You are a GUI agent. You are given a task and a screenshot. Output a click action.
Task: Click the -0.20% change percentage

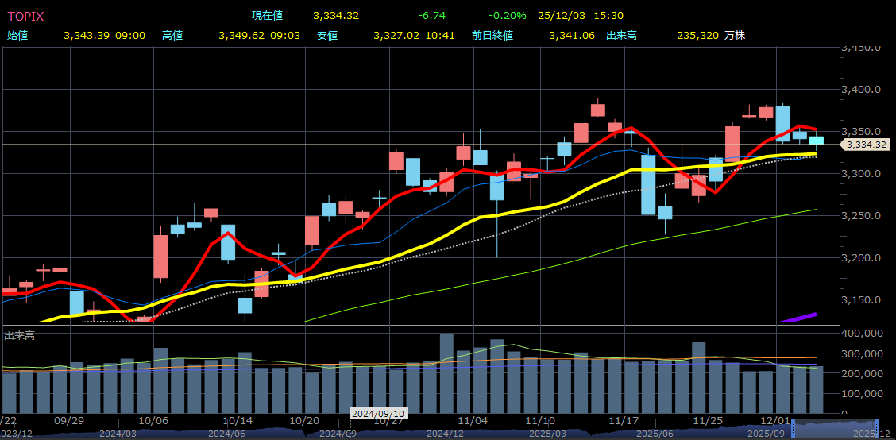tap(507, 16)
